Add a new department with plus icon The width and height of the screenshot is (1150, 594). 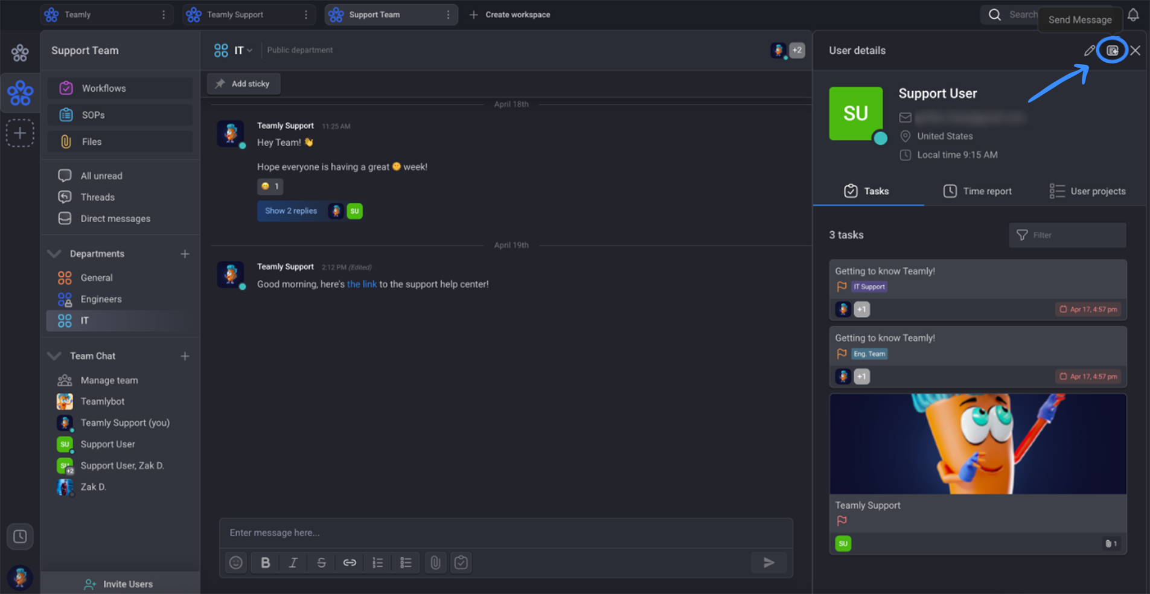tap(185, 254)
